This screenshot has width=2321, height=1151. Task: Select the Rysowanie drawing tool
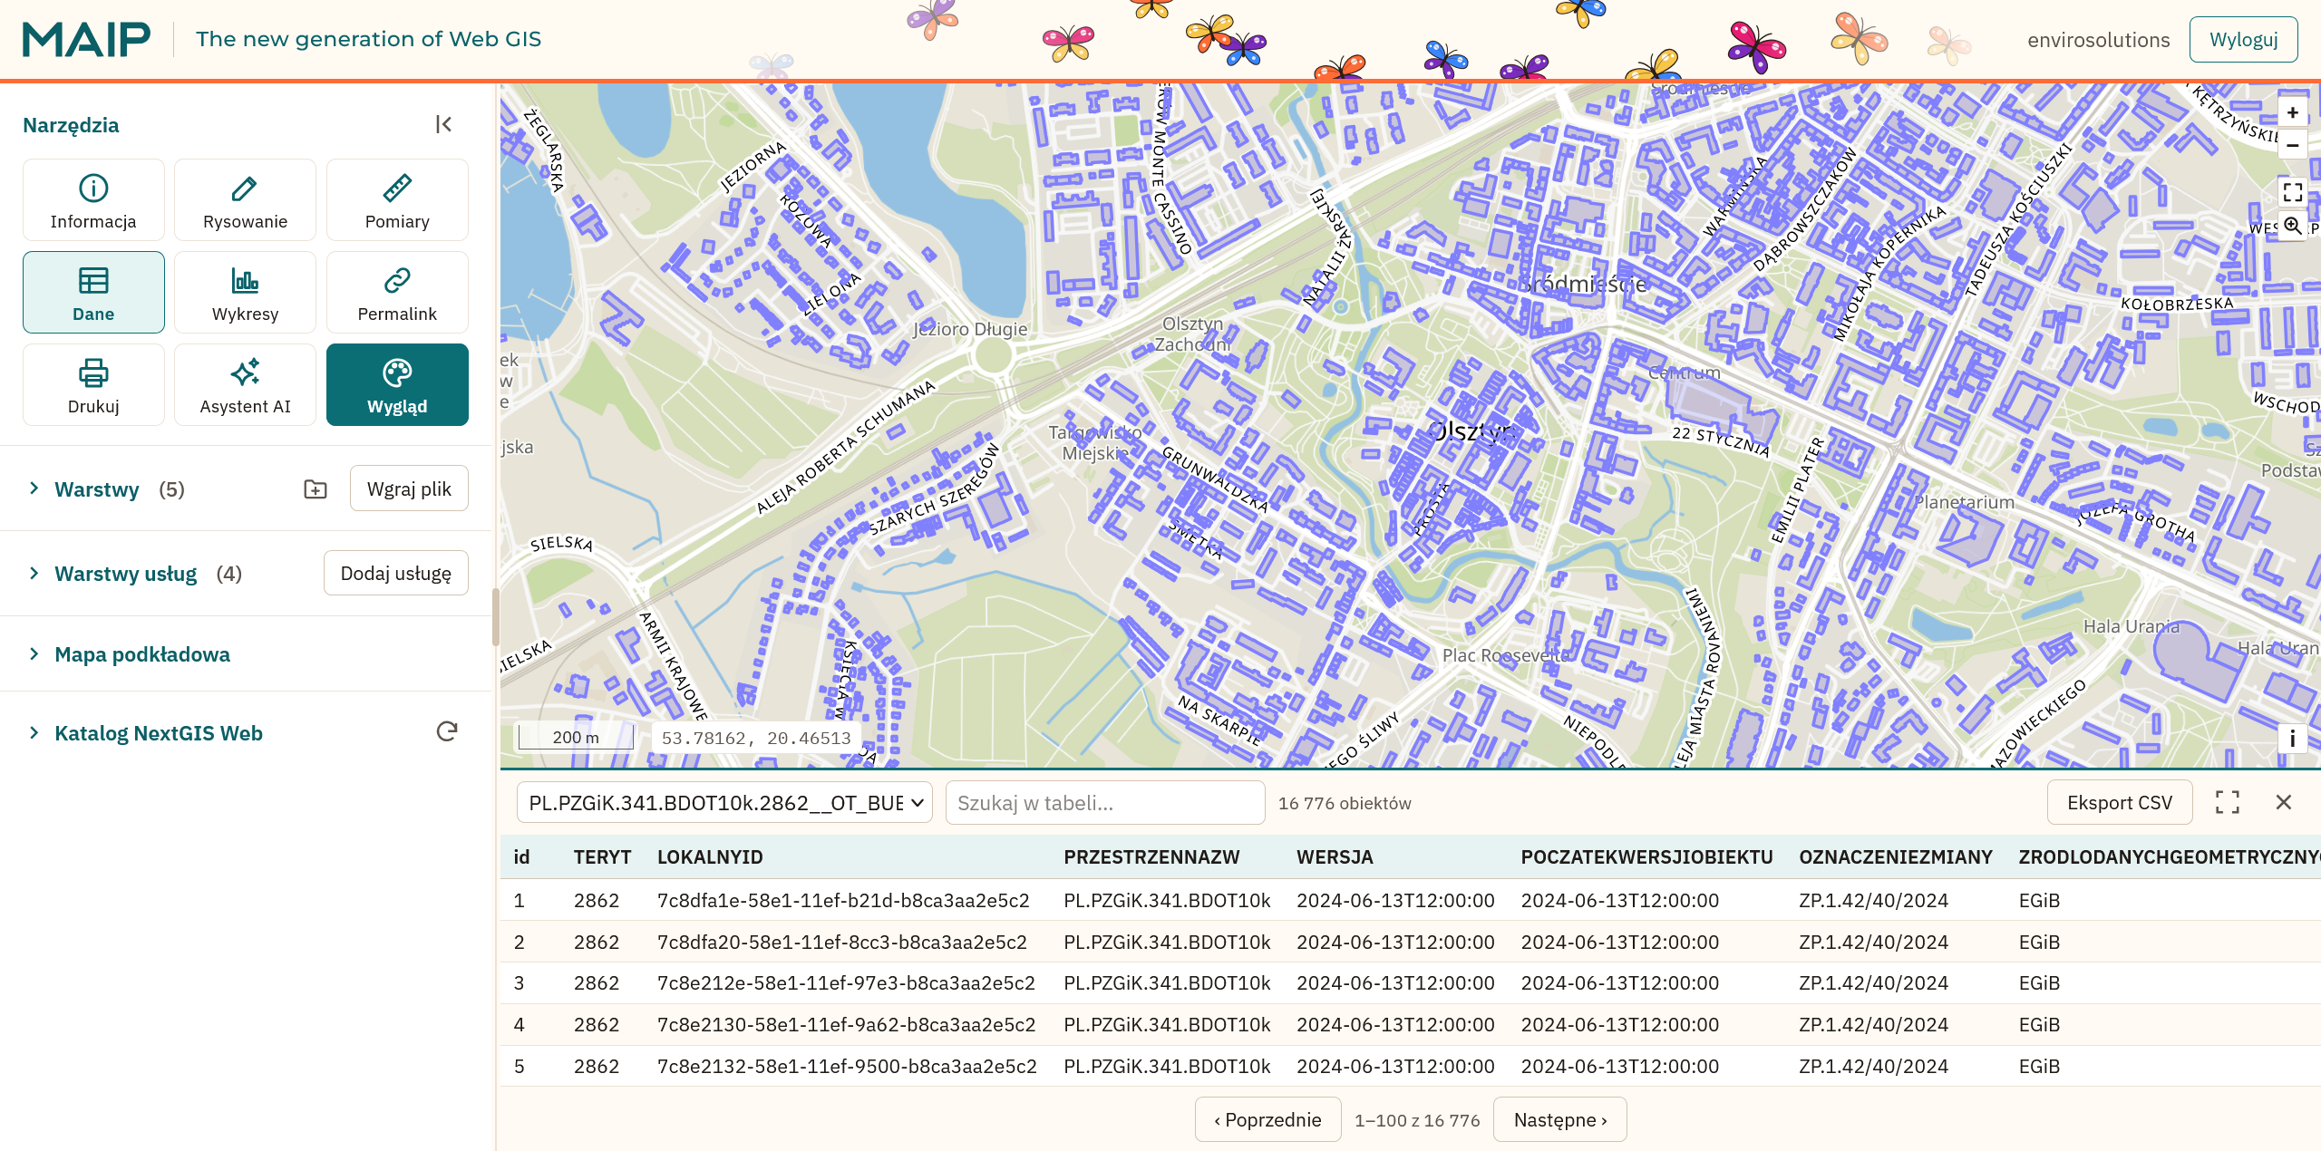click(245, 200)
